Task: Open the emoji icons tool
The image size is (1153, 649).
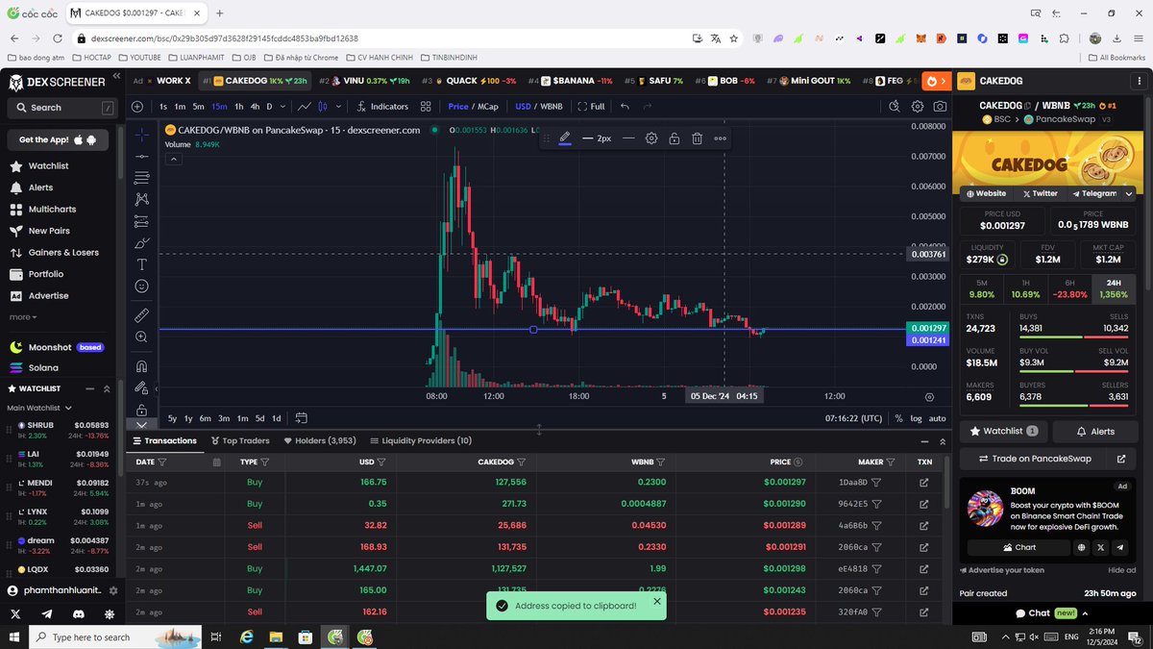Action: (141, 286)
